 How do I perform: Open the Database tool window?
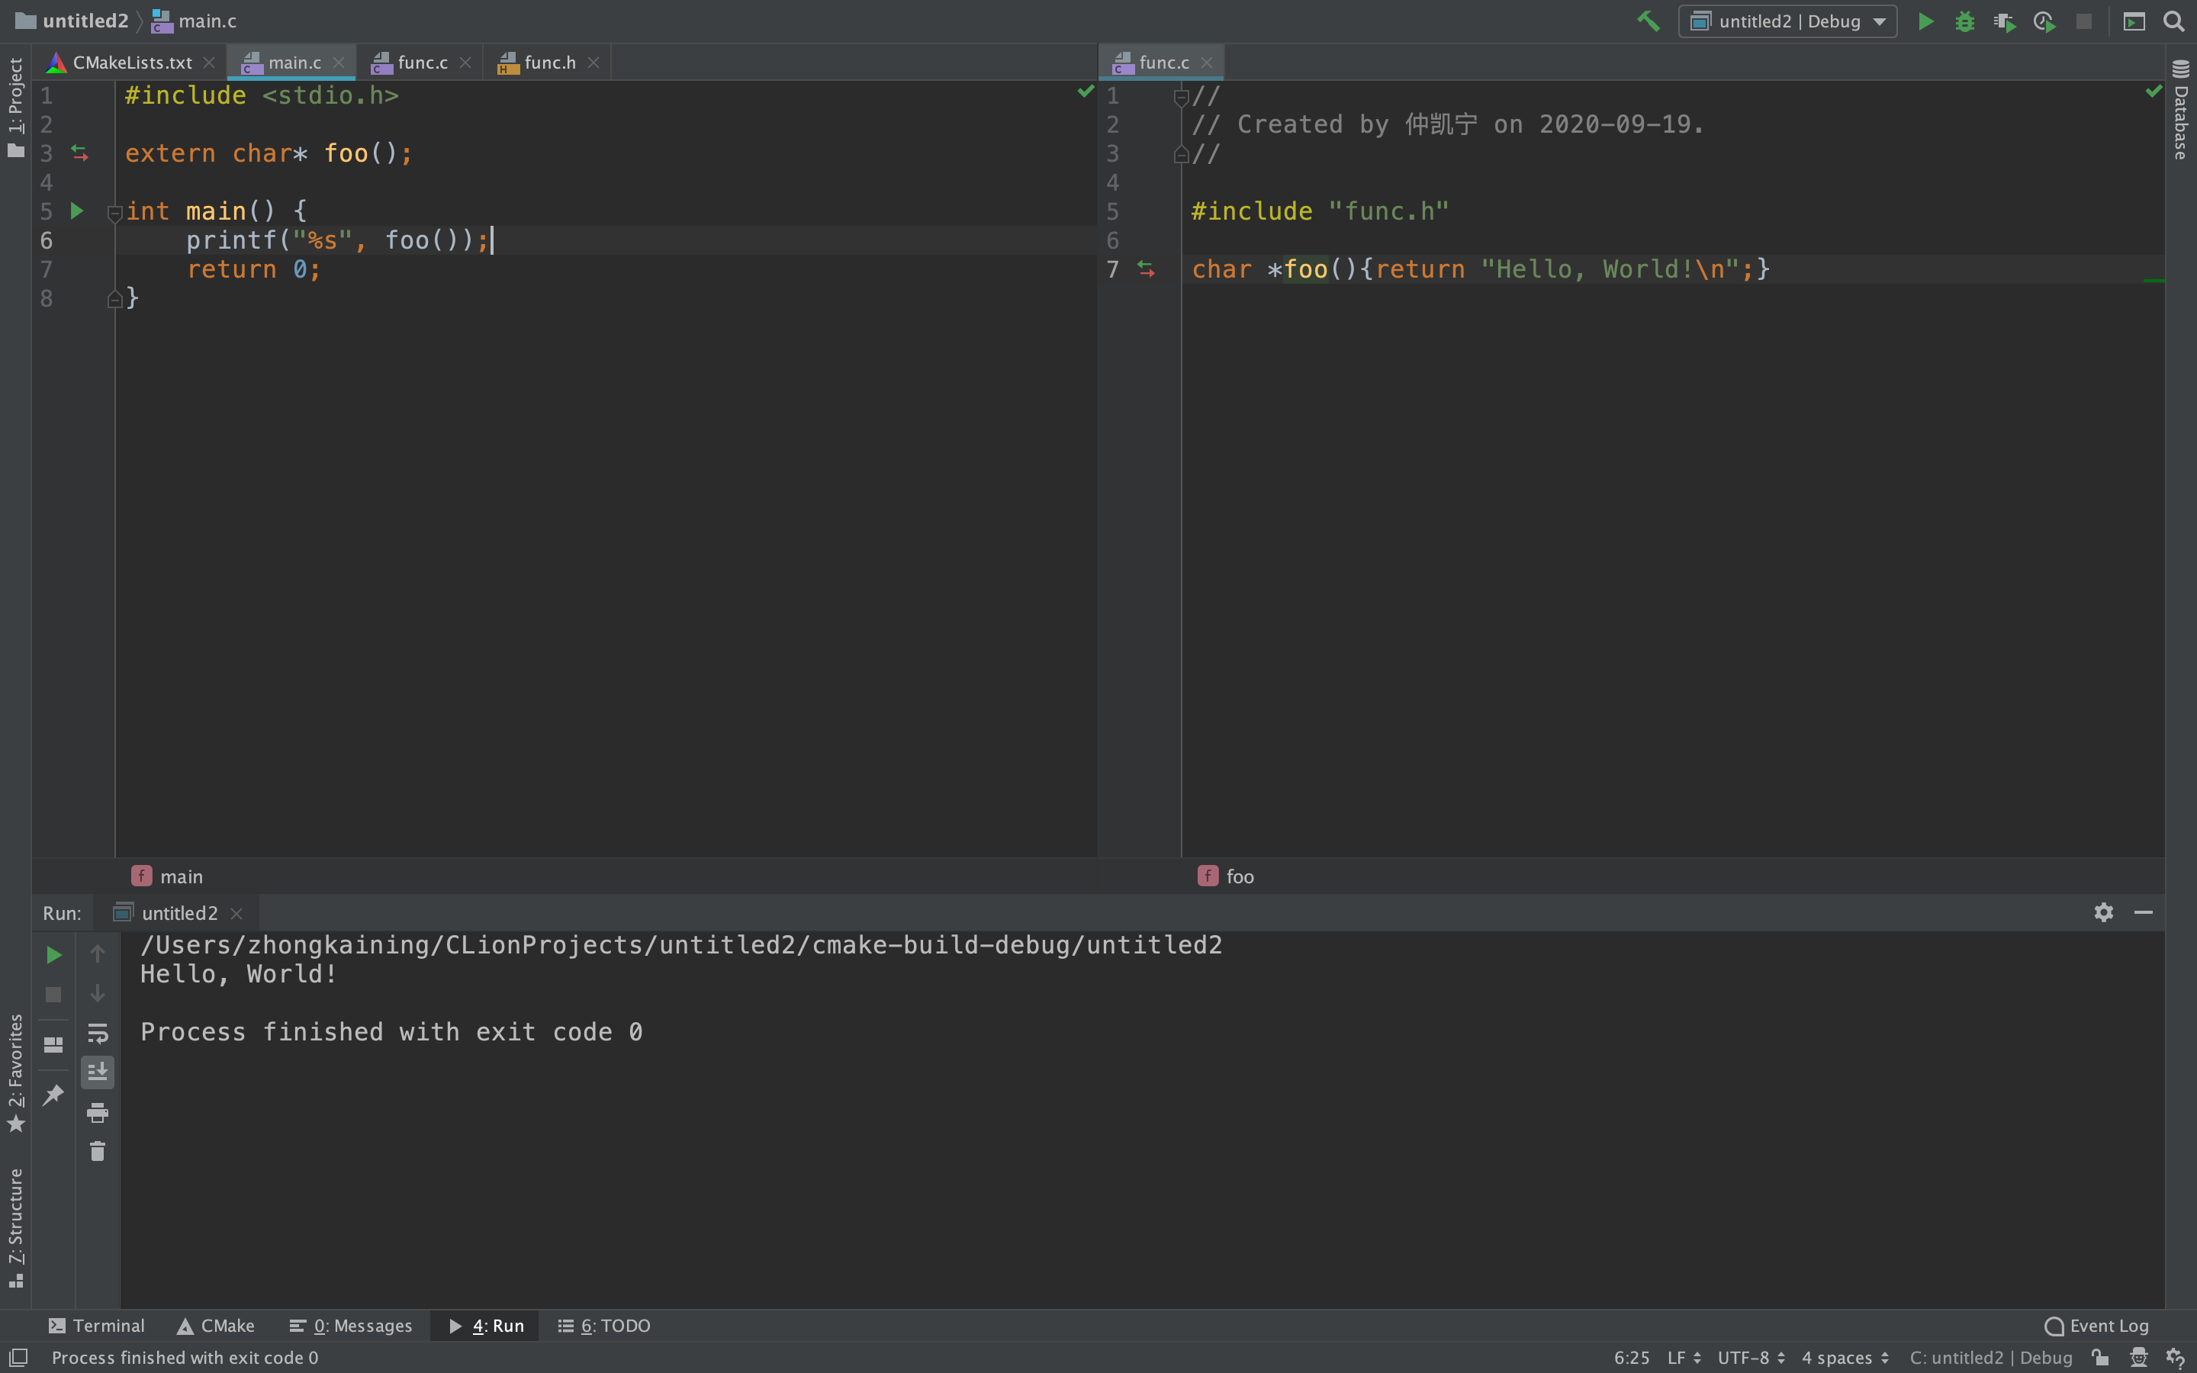(x=2181, y=109)
